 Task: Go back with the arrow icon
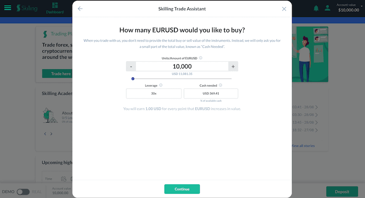pyautogui.click(x=80, y=9)
